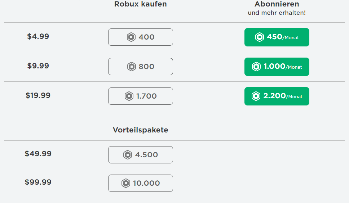Buy the 10.000 Robux Vorteilspaket

pyautogui.click(x=141, y=183)
